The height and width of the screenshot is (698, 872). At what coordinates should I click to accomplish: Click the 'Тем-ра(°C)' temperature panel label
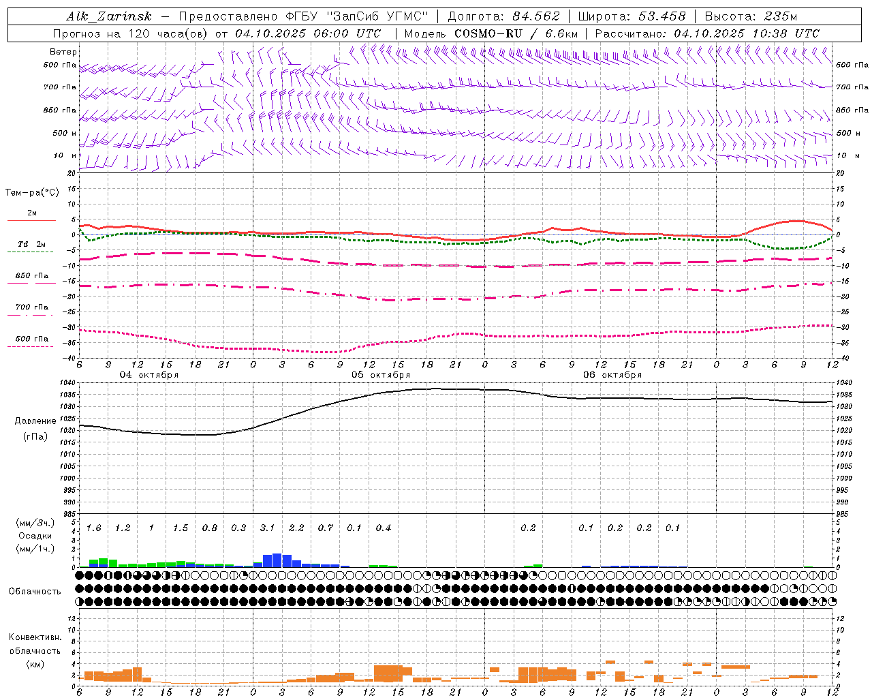pyautogui.click(x=32, y=193)
